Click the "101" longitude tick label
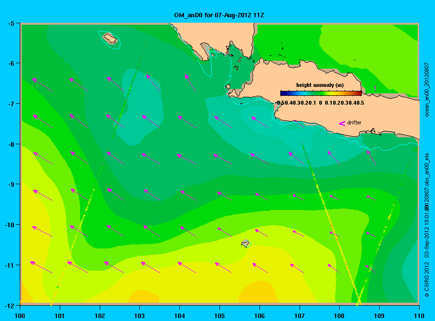This screenshot has width=435, height=321. 60,316
